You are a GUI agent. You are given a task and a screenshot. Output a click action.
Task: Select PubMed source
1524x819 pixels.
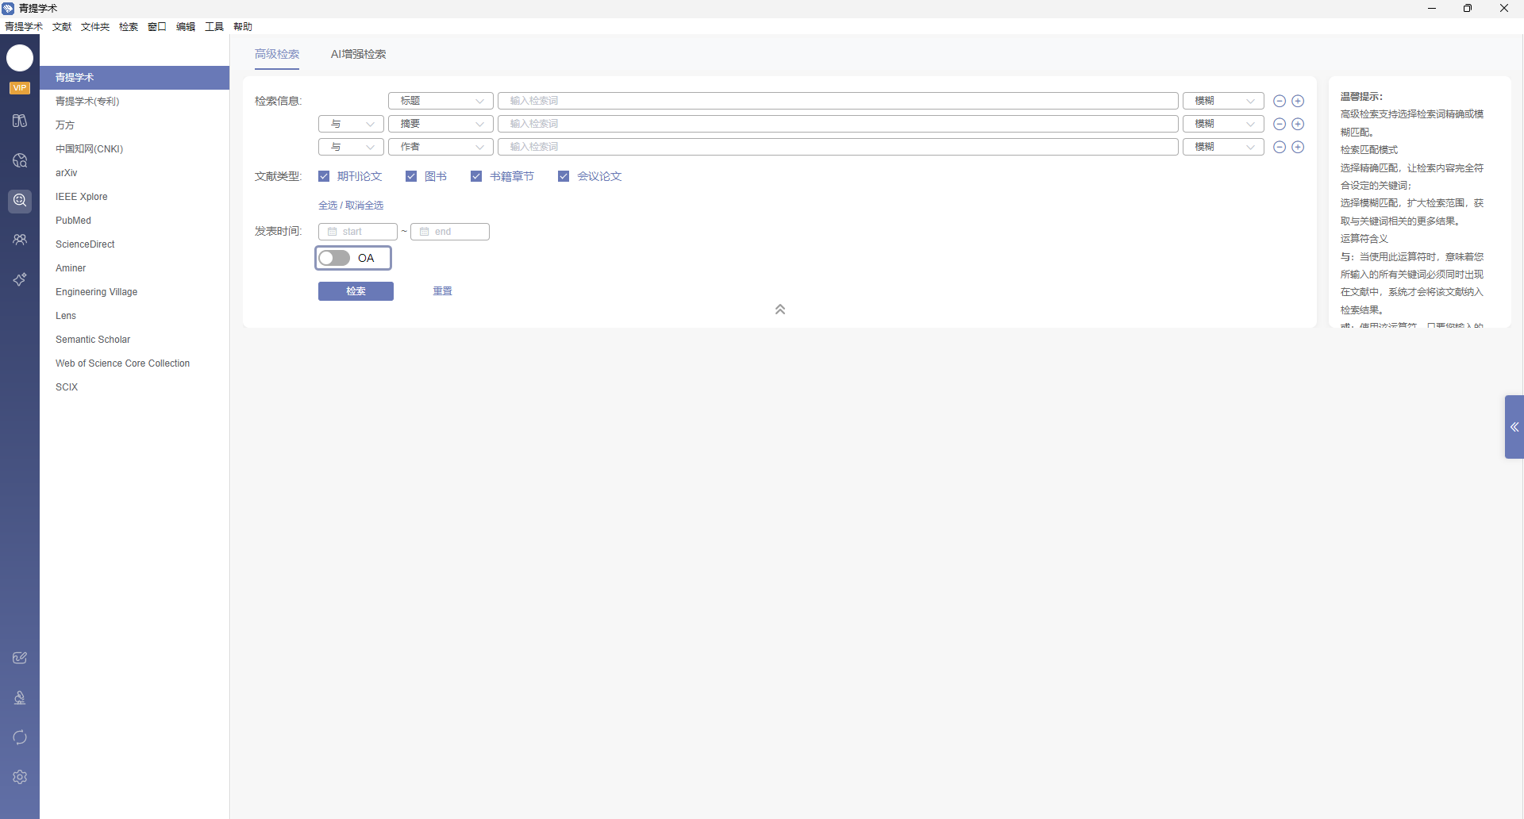pos(135,221)
